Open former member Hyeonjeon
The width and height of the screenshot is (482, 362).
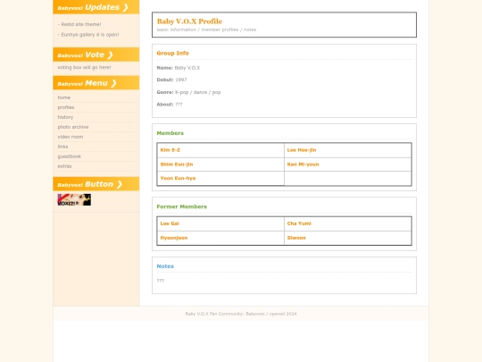point(174,238)
